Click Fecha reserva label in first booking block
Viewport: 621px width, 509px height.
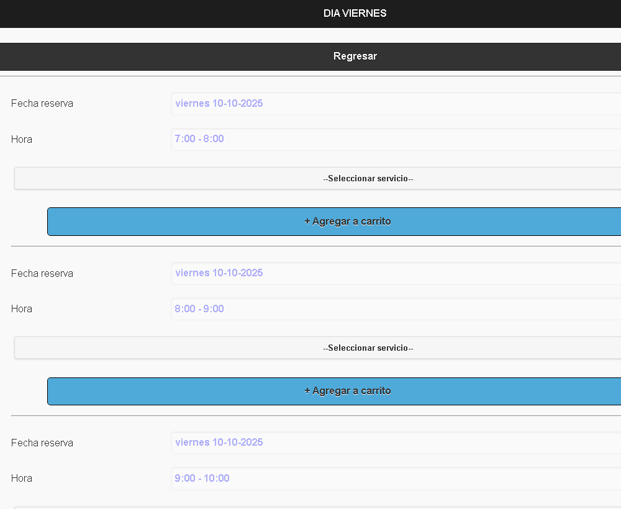click(42, 104)
